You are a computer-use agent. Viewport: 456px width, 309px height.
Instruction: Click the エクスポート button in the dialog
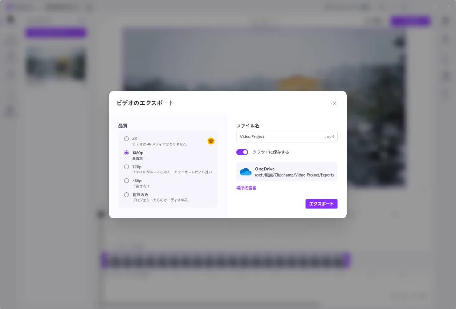tap(322, 204)
